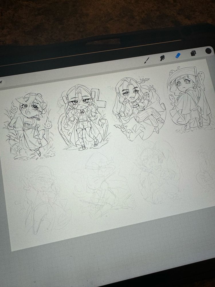
Task: Open the Layers panel icon
Action: point(193,53)
